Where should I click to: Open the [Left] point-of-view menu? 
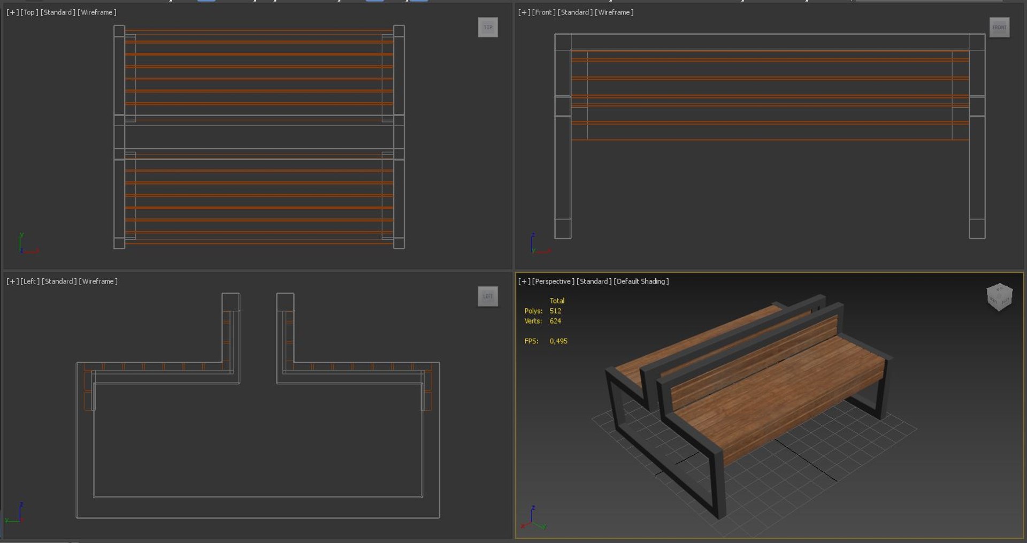click(x=30, y=281)
